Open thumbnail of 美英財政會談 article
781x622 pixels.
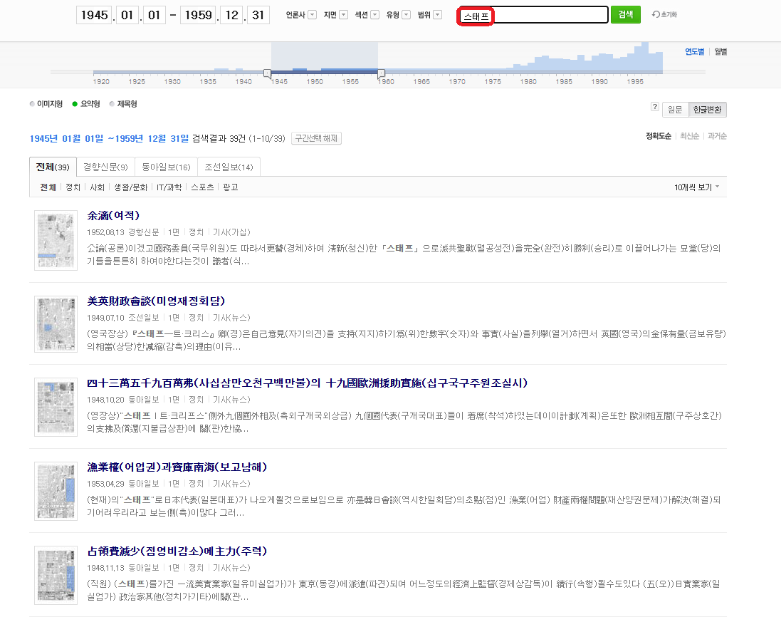56,324
